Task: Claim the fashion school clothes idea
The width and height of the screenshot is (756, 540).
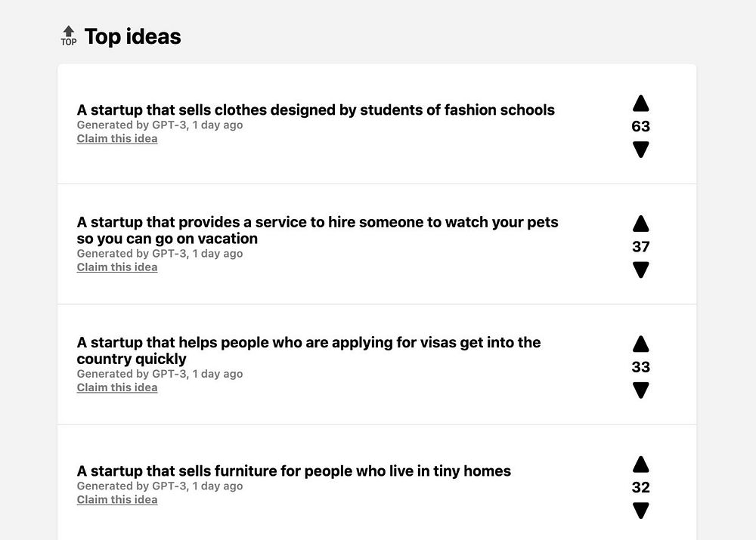Action: pyautogui.click(x=117, y=139)
